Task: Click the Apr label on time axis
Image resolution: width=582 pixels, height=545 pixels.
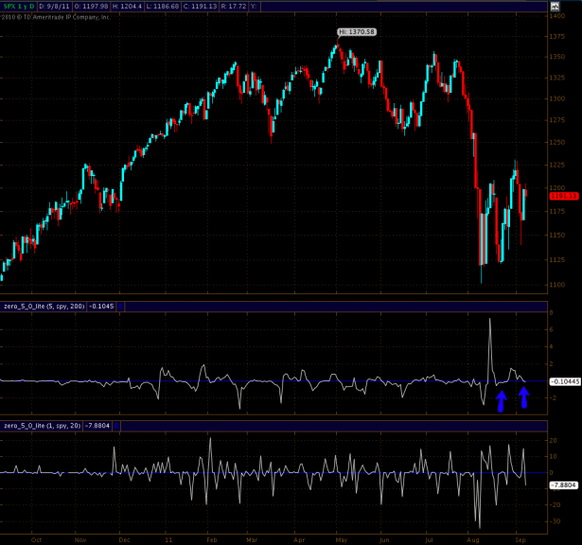Action: tap(299, 540)
